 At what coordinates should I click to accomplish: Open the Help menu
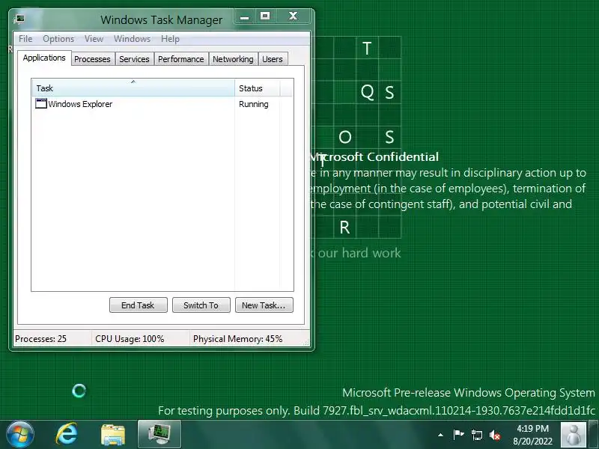point(170,39)
